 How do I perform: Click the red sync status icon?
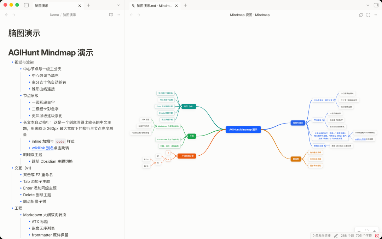coord(377,235)
